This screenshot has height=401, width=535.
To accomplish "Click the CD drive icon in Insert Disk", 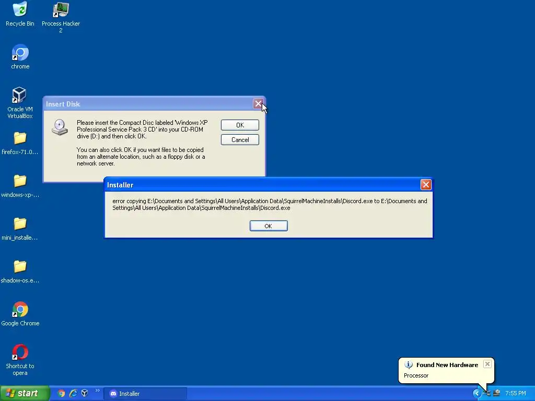I will 60,127.
